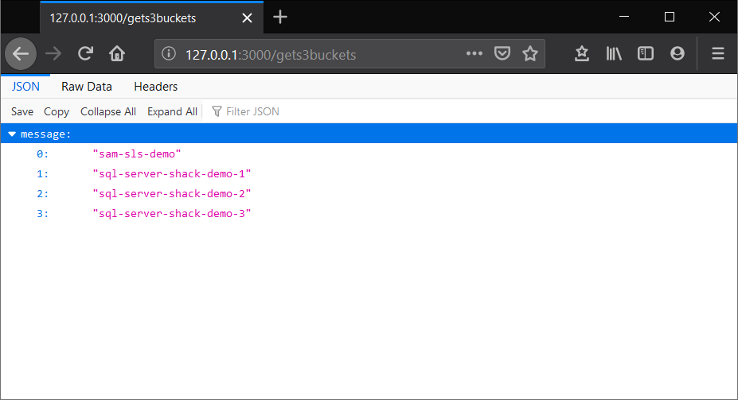
Task: Switch to the Raw Data tab
Action: (x=87, y=87)
